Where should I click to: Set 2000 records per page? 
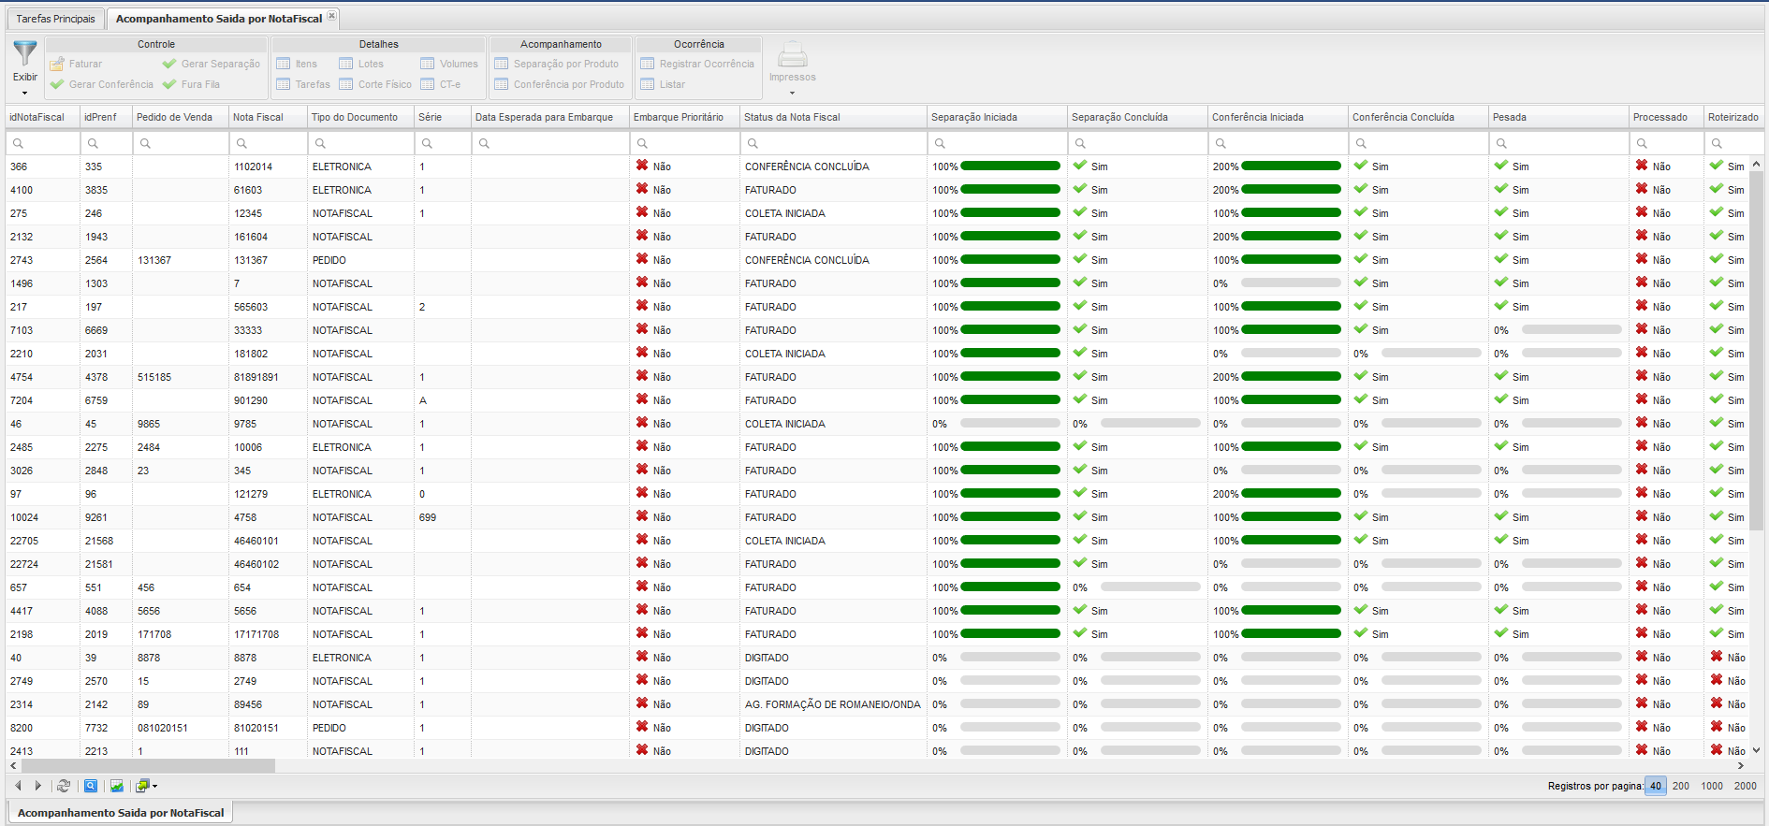click(x=1746, y=786)
